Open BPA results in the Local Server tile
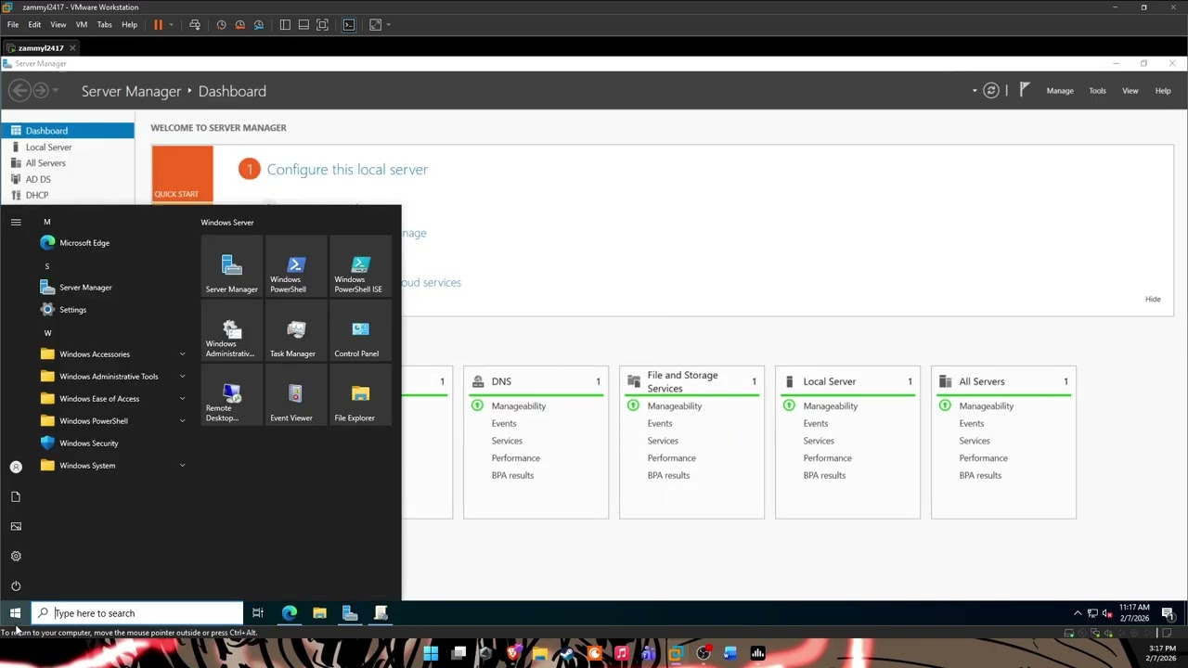The height and width of the screenshot is (668, 1188). point(824,476)
